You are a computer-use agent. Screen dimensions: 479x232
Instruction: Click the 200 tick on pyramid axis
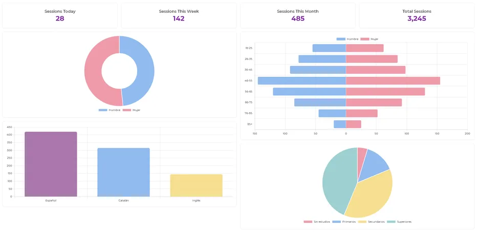[467, 134]
